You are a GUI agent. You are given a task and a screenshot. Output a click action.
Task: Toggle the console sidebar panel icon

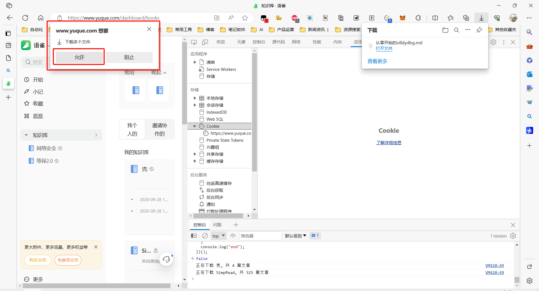194,236
